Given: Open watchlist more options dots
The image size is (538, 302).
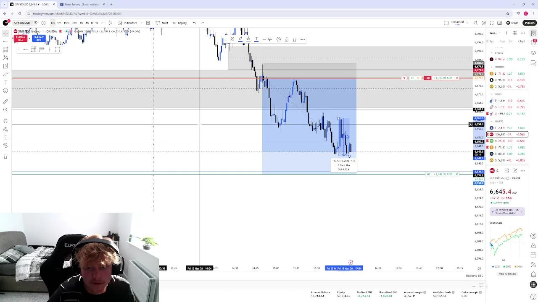Looking at the screenshot, I should coord(522,33).
